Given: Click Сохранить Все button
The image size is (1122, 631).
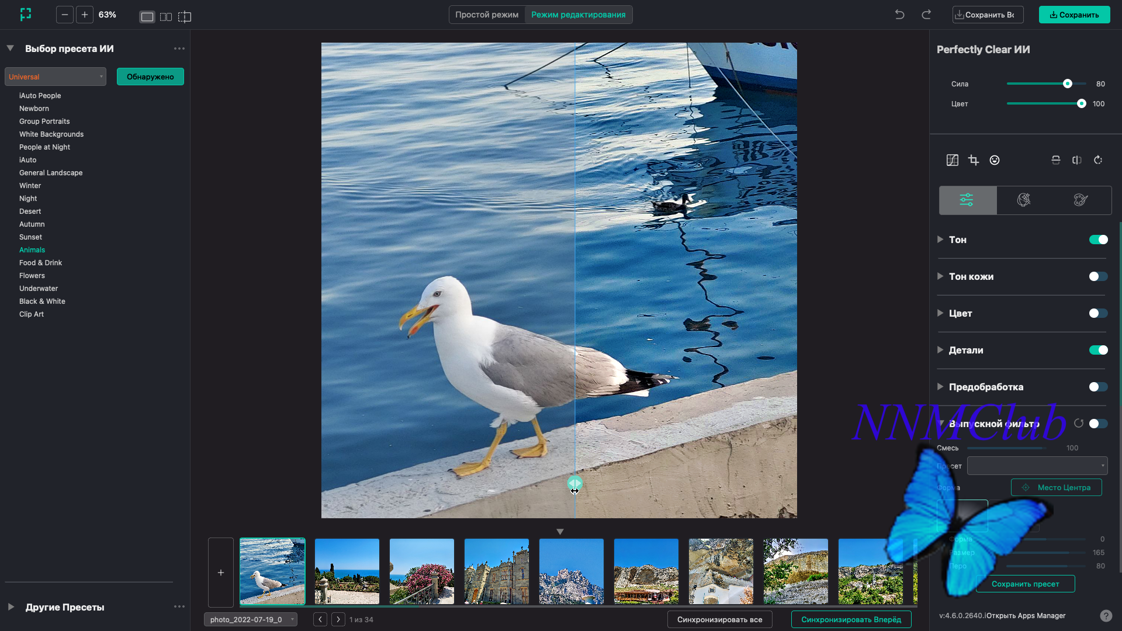Looking at the screenshot, I should (x=988, y=15).
